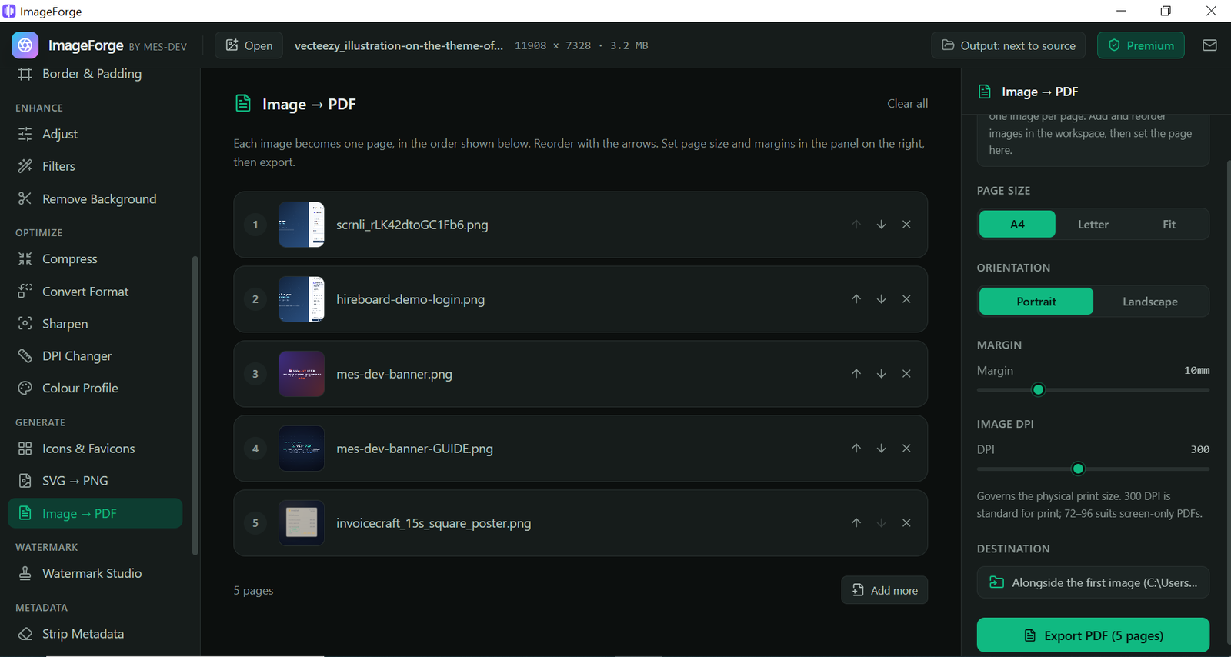Click the mail icon in the top bar
Image resolution: width=1231 pixels, height=657 pixels.
point(1209,45)
